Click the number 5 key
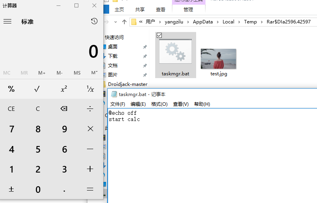 [x=38, y=150]
